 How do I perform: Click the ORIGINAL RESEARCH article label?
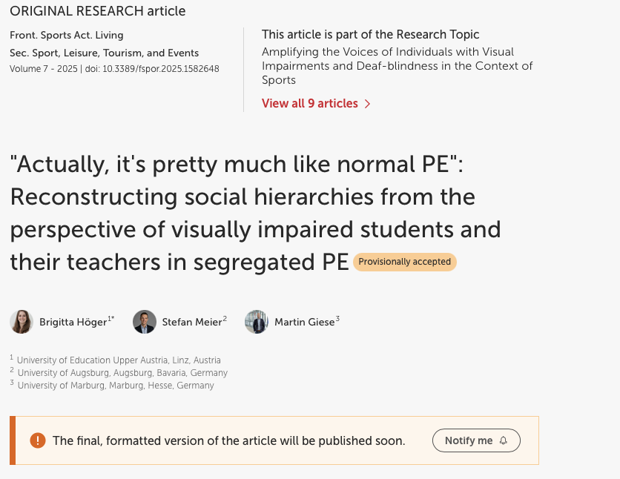coord(98,11)
